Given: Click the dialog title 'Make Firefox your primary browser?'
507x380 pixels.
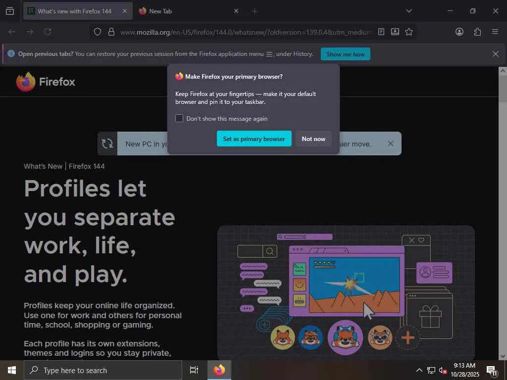Looking at the screenshot, I should coord(234,77).
